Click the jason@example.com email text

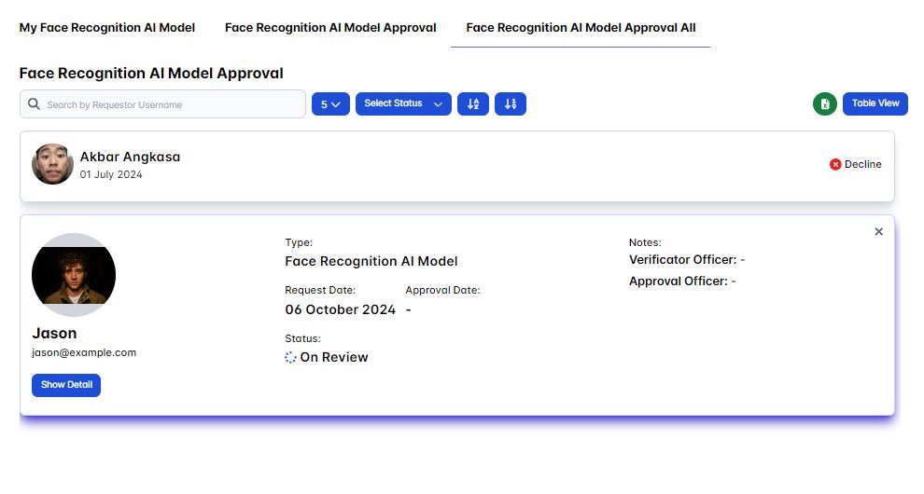[84, 352]
